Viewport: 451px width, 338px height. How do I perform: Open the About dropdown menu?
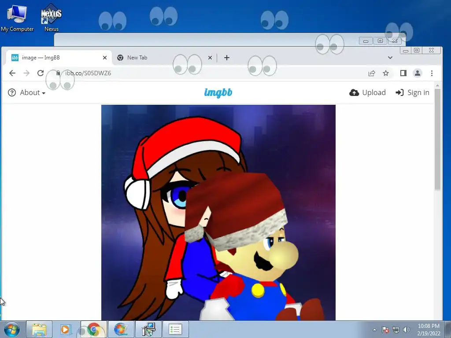(x=27, y=92)
